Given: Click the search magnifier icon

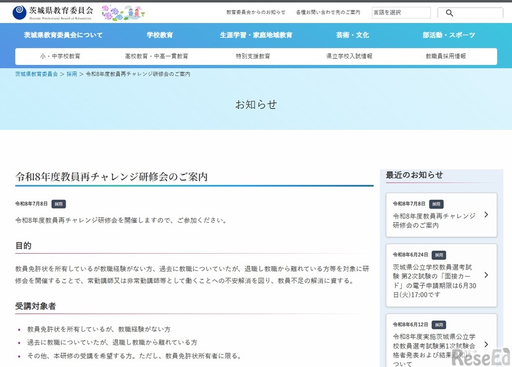Looking at the screenshot, I should coord(449,13).
